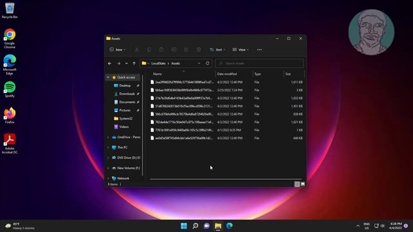Go back with the left arrow button
413x232 pixels.
(110, 63)
